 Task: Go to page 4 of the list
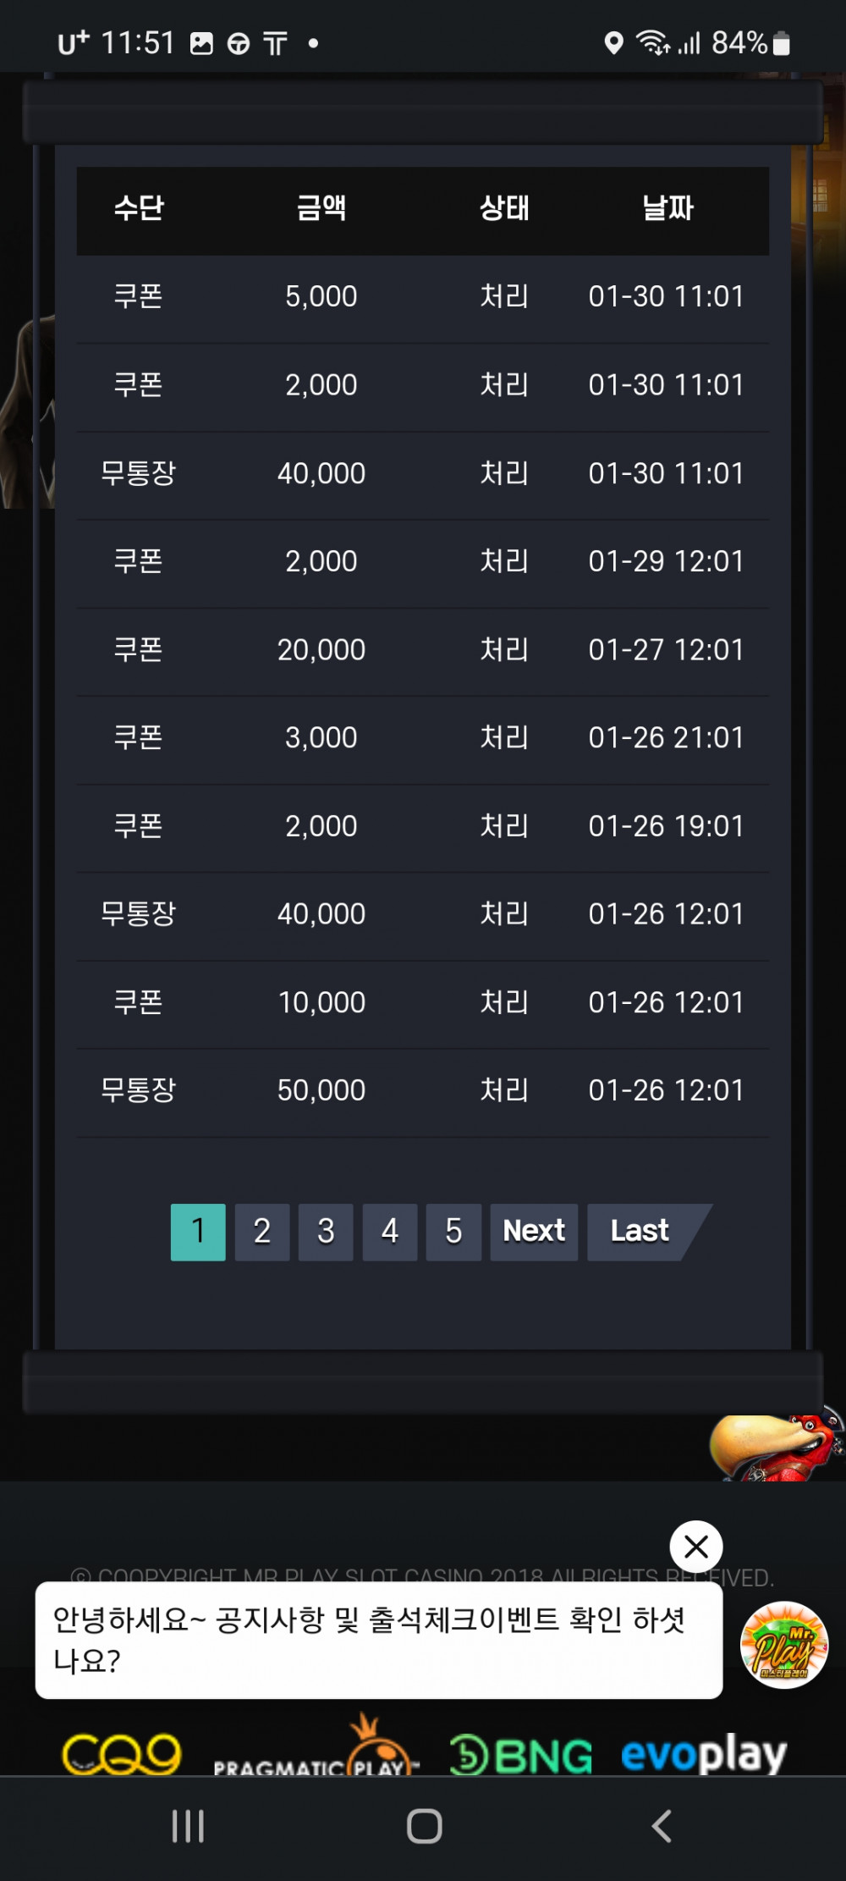tap(390, 1232)
